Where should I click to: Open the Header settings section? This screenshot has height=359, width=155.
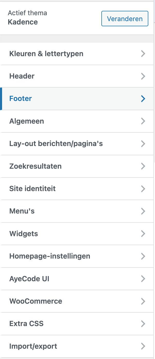click(22, 76)
